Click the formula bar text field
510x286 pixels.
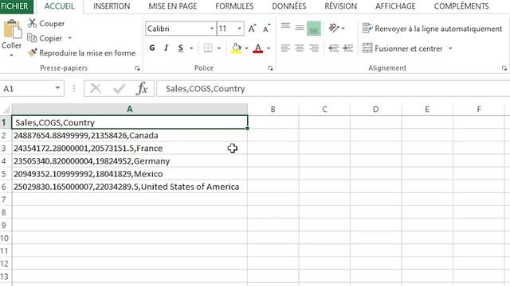tap(333, 88)
